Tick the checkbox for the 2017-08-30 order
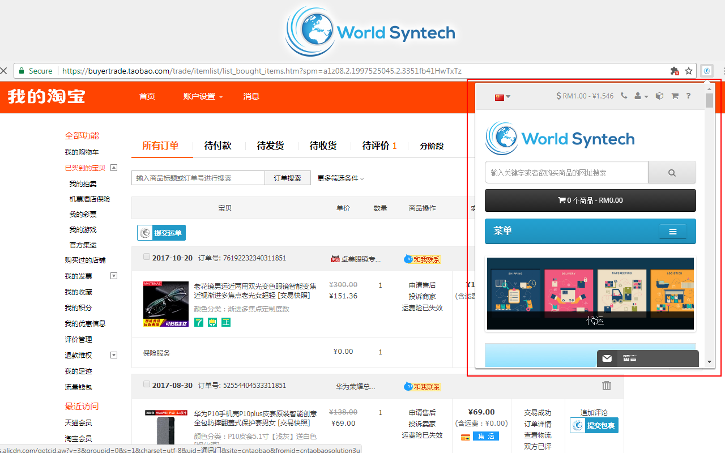Image resolution: width=725 pixels, height=453 pixels. pos(147,384)
